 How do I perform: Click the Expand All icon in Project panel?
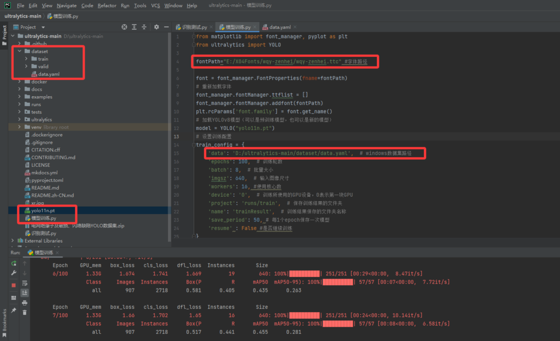135,27
